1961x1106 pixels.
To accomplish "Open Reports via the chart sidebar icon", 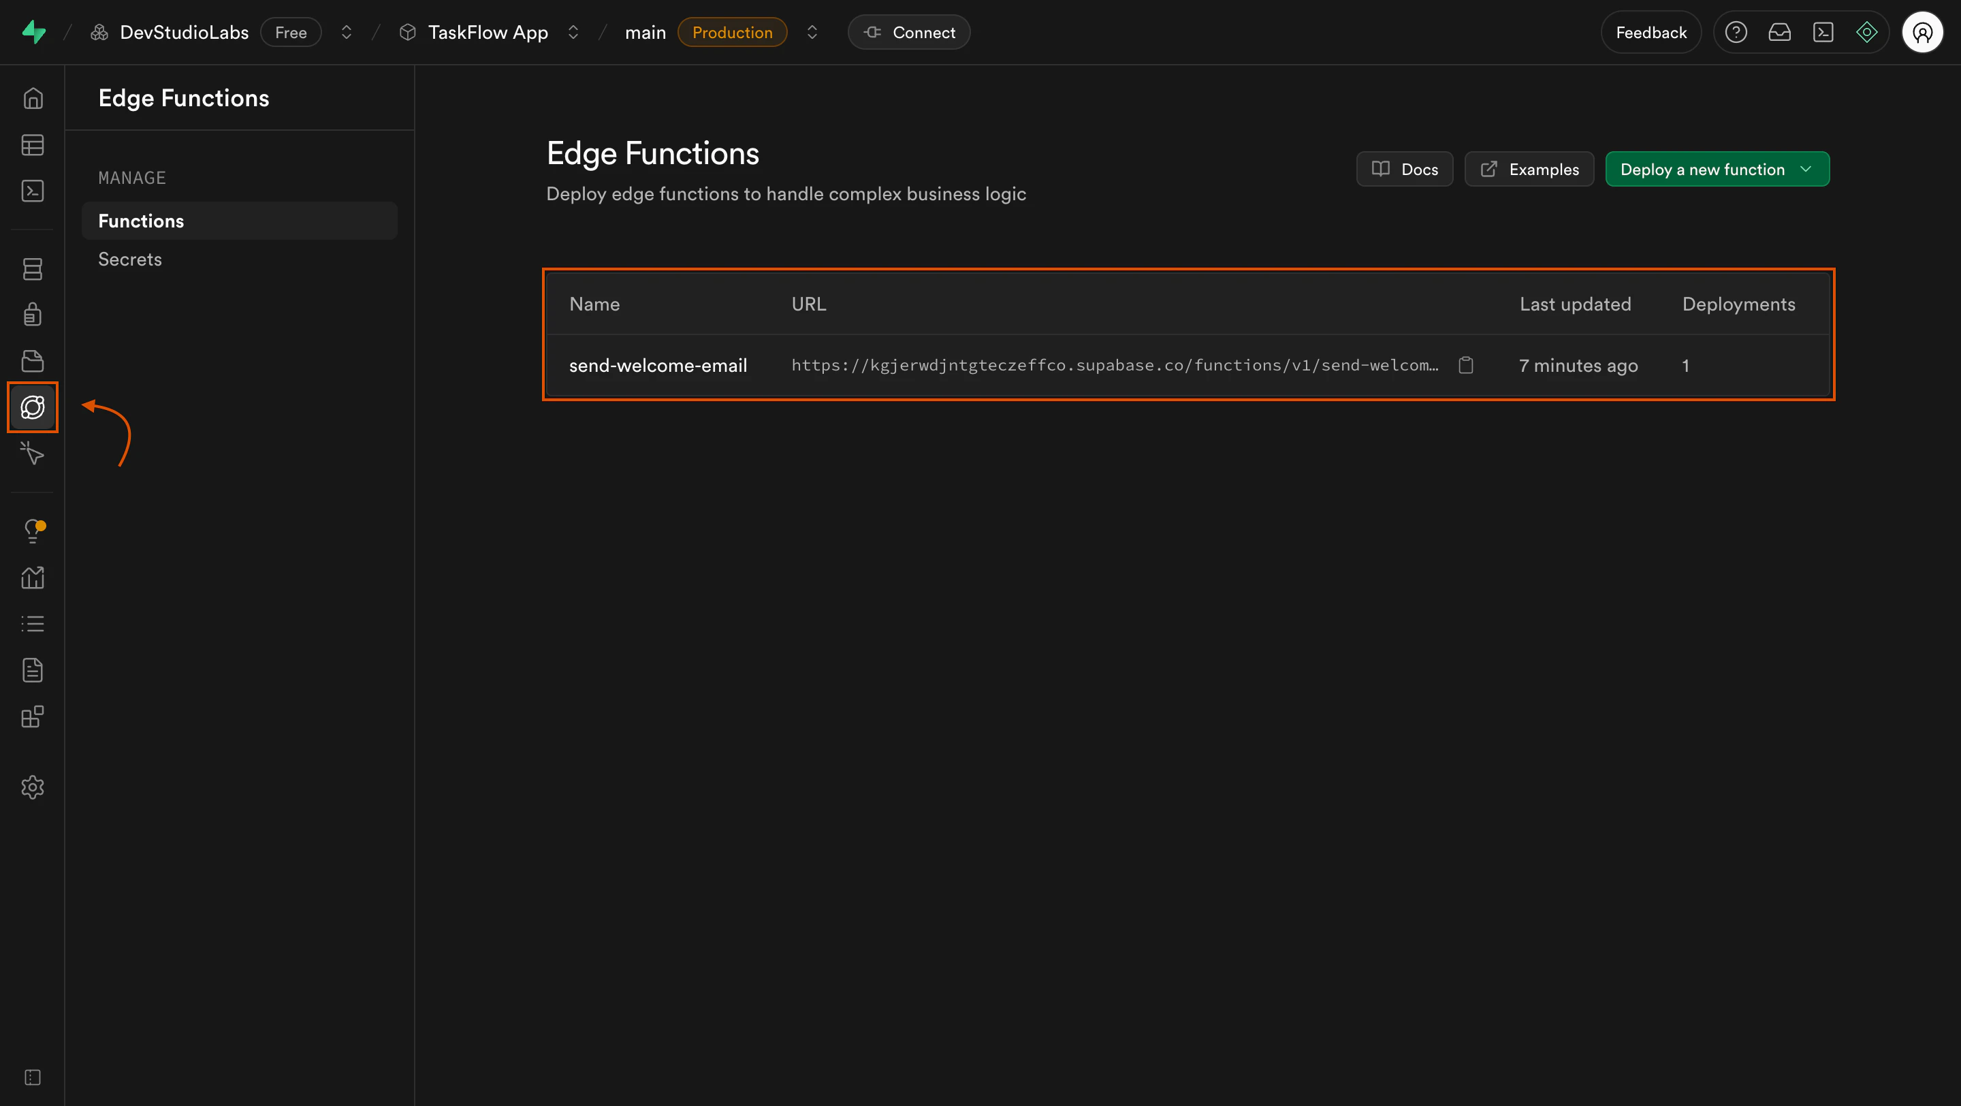I will click(x=33, y=577).
